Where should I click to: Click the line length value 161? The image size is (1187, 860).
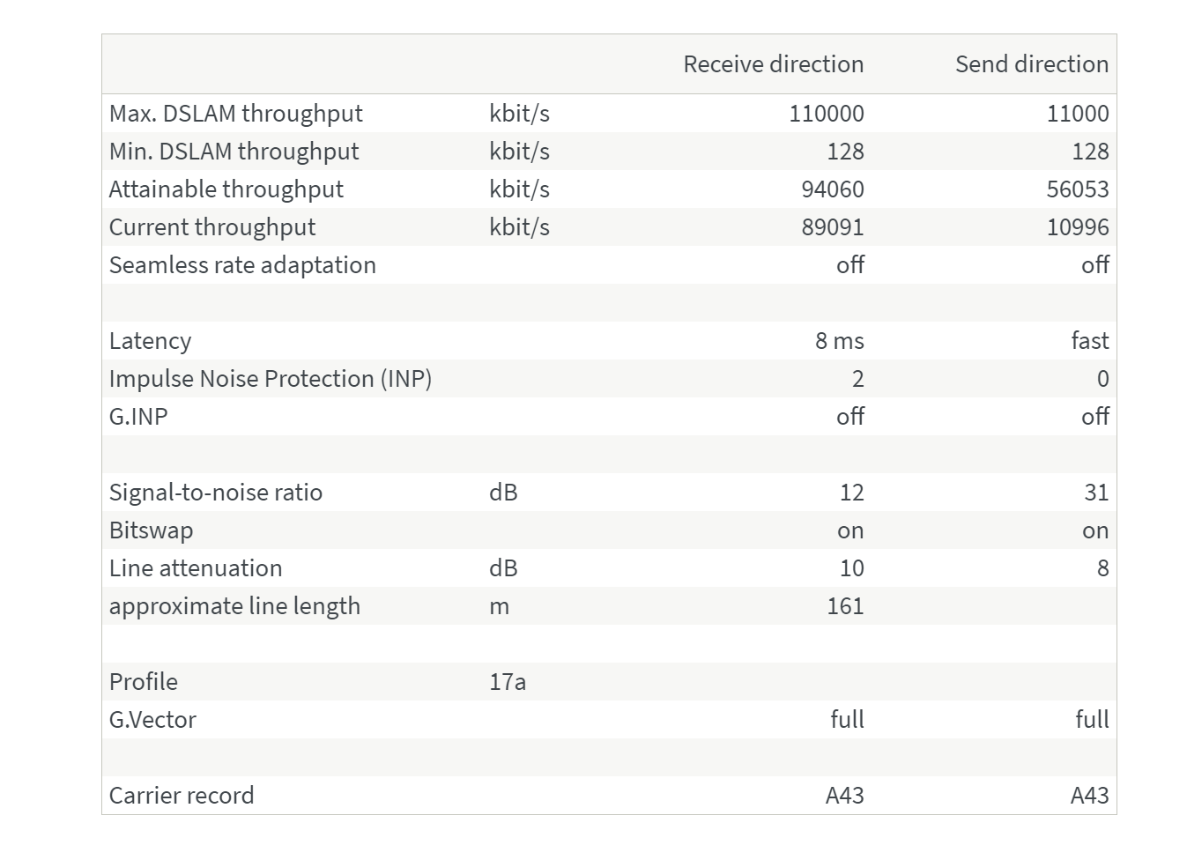click(846, 606)
